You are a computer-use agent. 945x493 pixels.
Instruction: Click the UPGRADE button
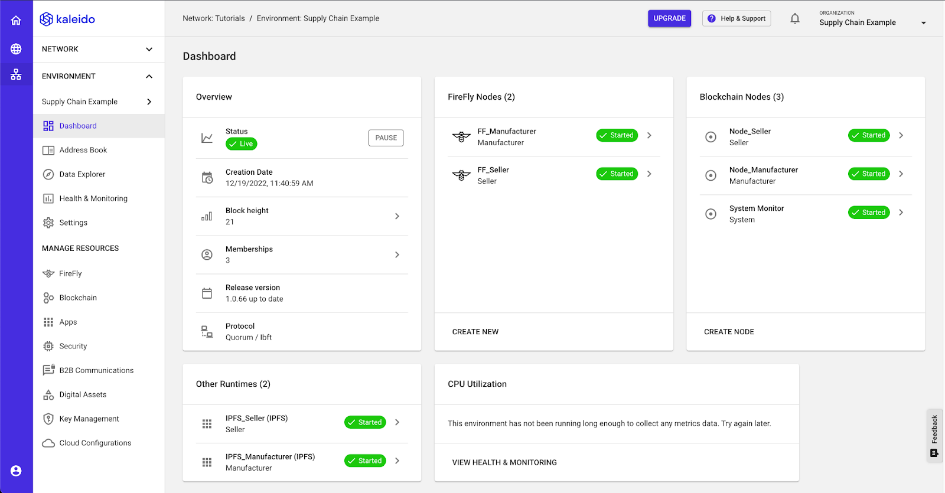pos(669,18)
